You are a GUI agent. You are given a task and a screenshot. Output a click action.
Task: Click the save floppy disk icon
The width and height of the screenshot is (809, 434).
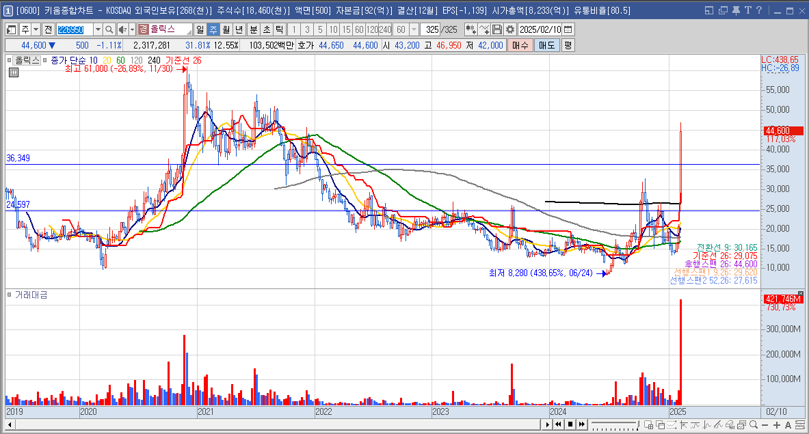[x=497, y=30]
